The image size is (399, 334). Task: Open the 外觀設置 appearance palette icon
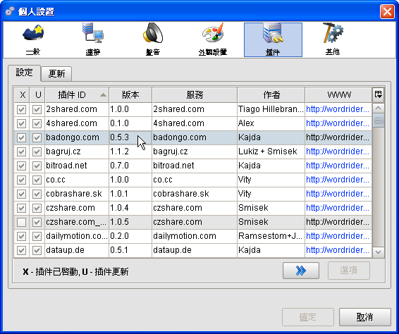tap(213, 39)
